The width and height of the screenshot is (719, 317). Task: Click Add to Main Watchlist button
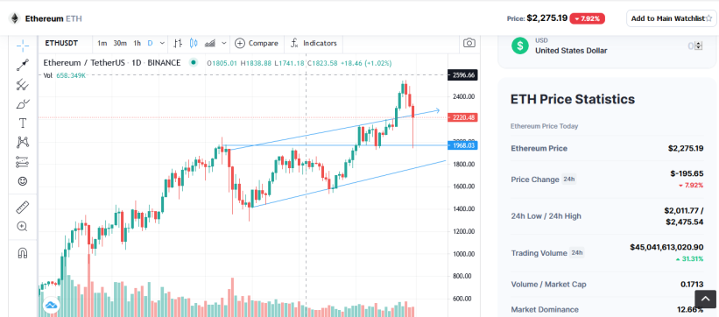pos(672,18)
